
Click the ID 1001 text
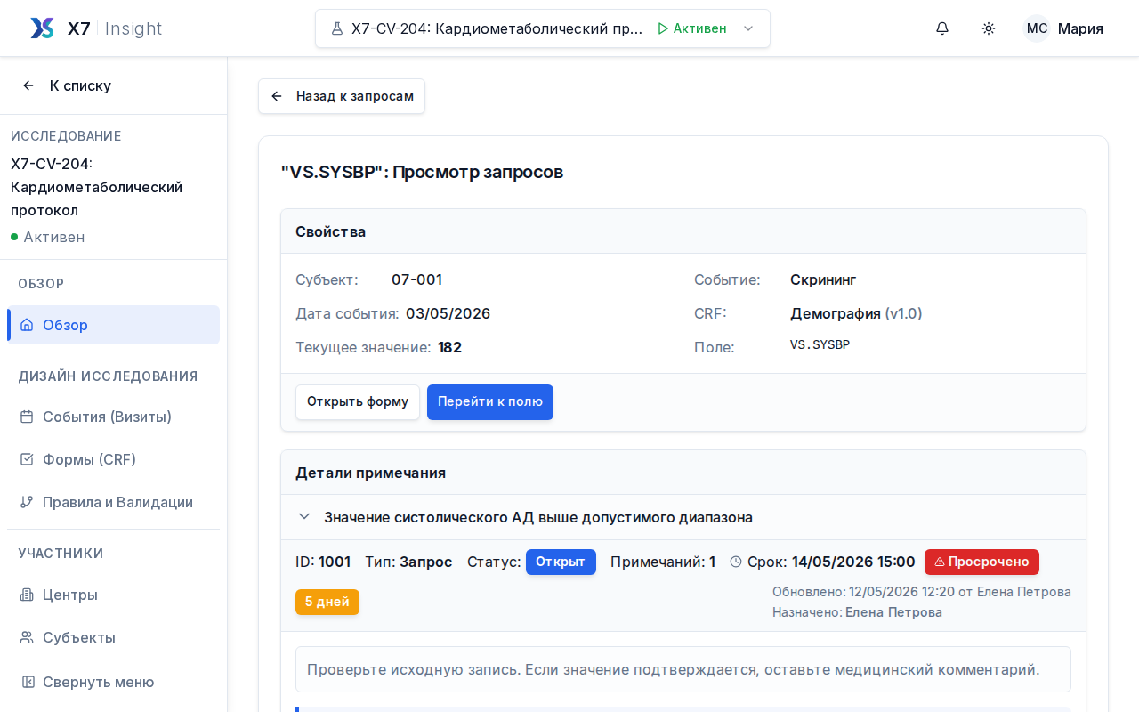[x=323, y=562]
